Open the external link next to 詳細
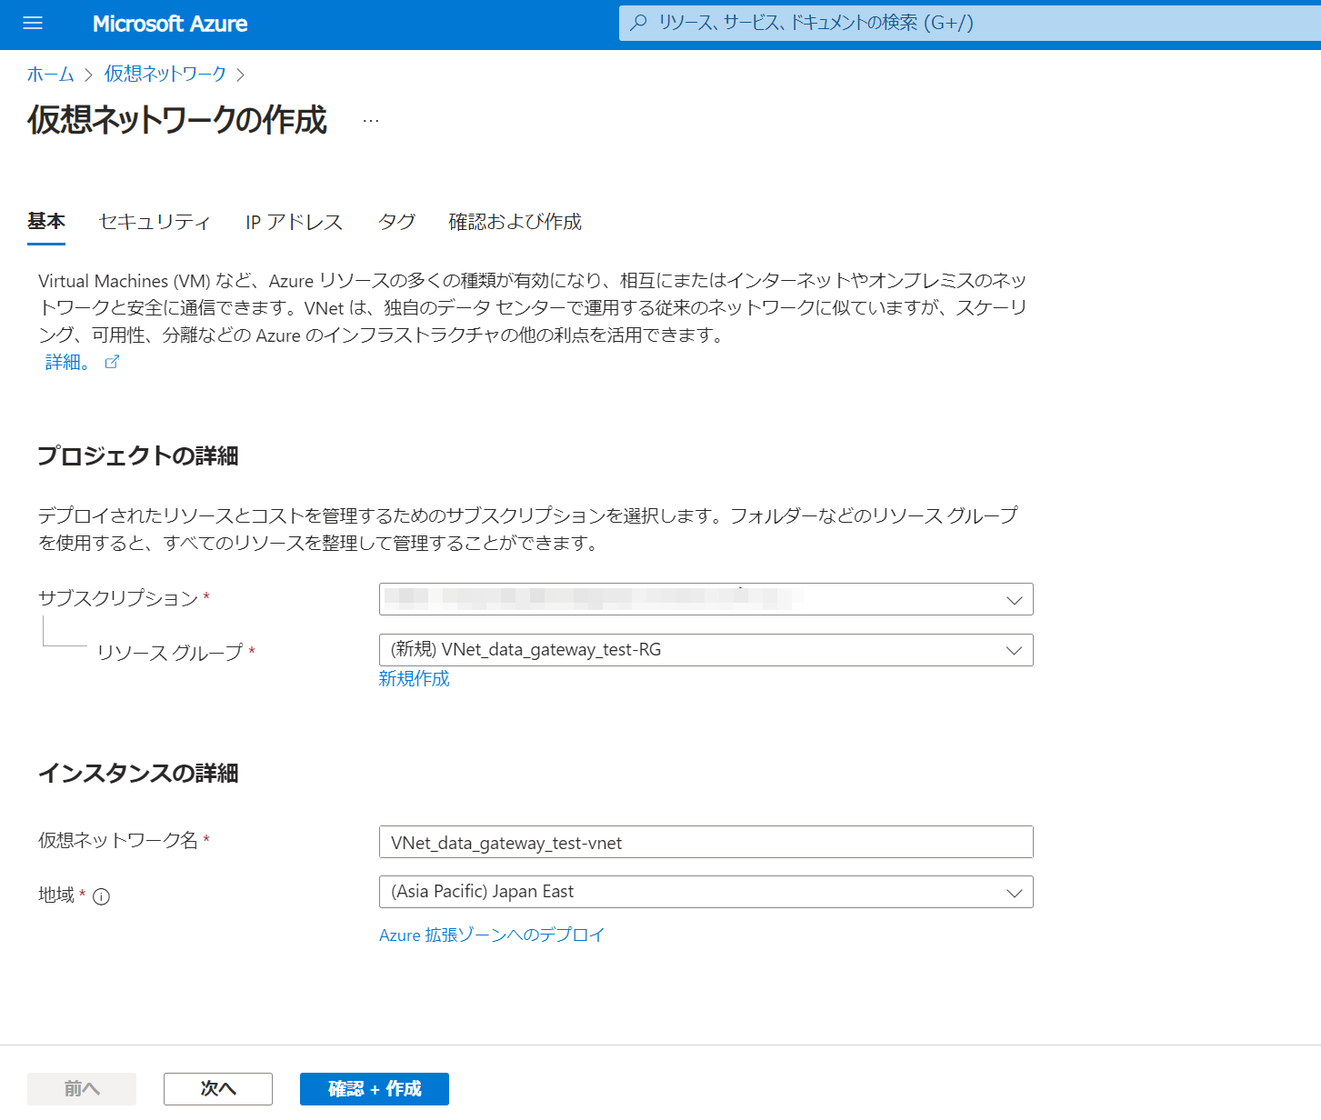 112,361
